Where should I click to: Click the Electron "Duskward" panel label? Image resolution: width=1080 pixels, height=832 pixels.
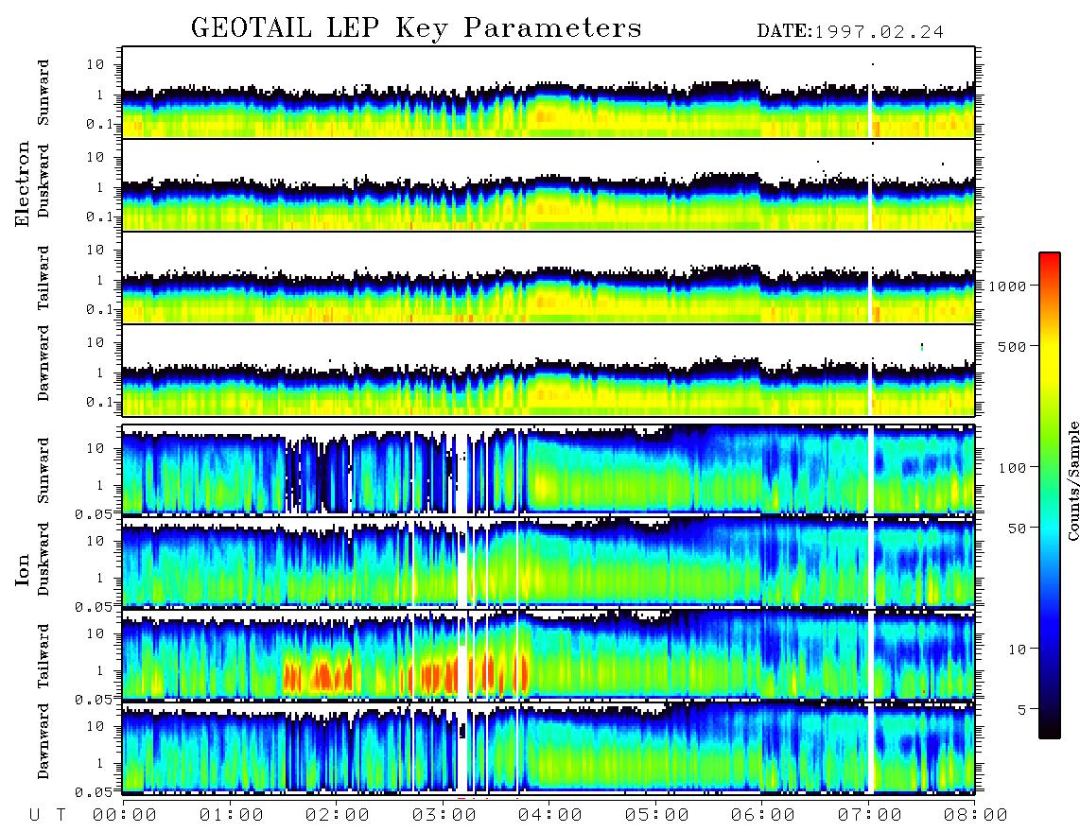(x=44, y=181)
